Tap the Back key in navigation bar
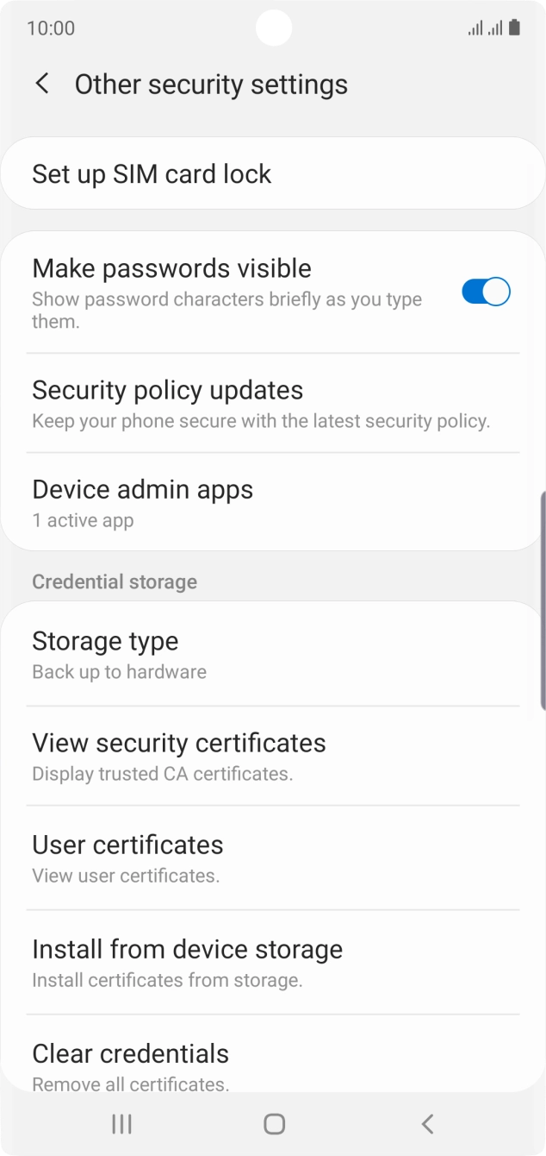The image size is (546, 1156). [x=427, y=1123]
